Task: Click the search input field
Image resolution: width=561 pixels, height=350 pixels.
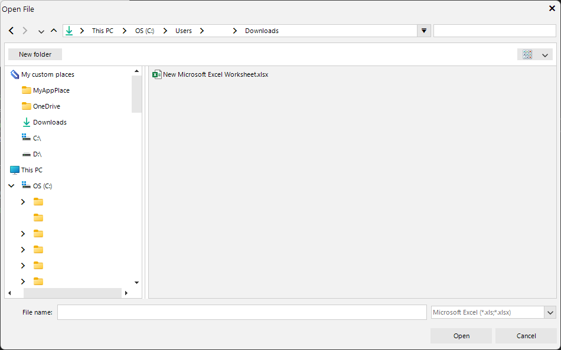Action: 494,31
